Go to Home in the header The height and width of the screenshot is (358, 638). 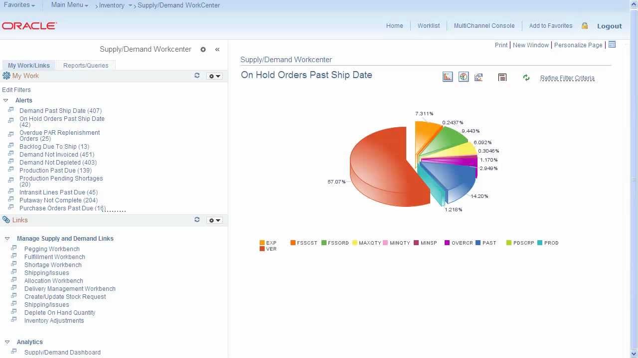[394, 26]
